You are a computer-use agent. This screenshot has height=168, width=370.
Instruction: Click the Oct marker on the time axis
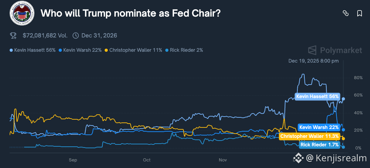coord(147,160)
